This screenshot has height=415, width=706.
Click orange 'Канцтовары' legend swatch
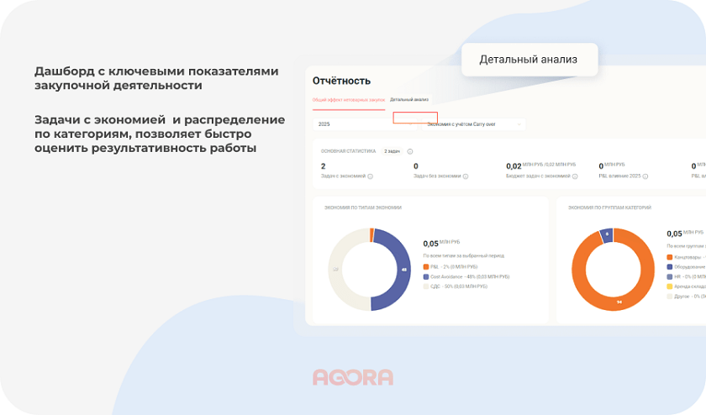[670, 257]
